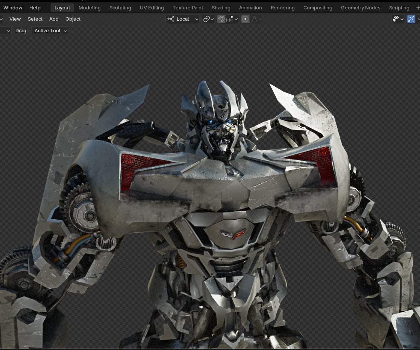Toggle the show gizmo button
This screenshot has width=420, height=350.
click(411, 19)
